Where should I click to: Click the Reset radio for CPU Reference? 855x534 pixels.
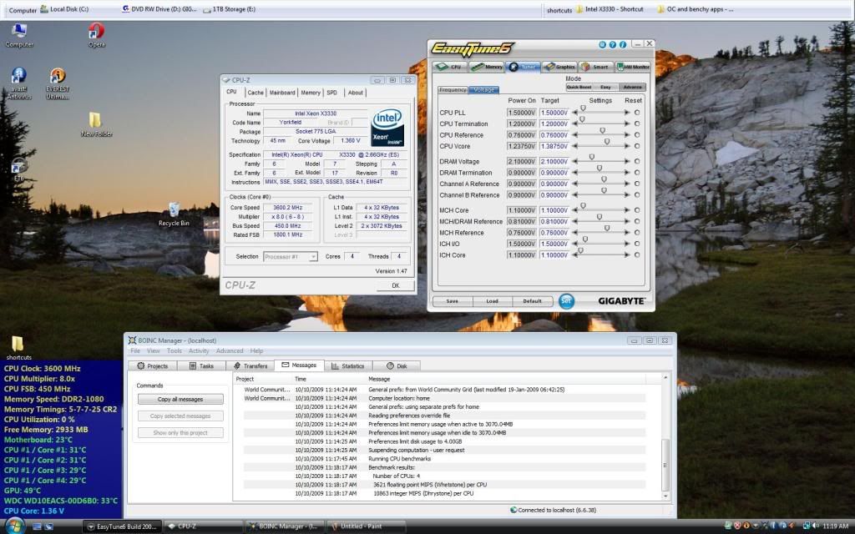click(637, 135)
